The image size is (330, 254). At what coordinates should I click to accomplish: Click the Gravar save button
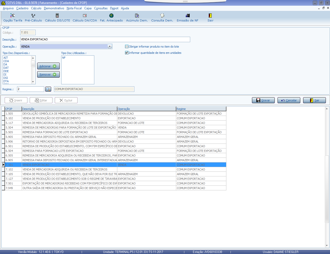[x=263, y=100]
